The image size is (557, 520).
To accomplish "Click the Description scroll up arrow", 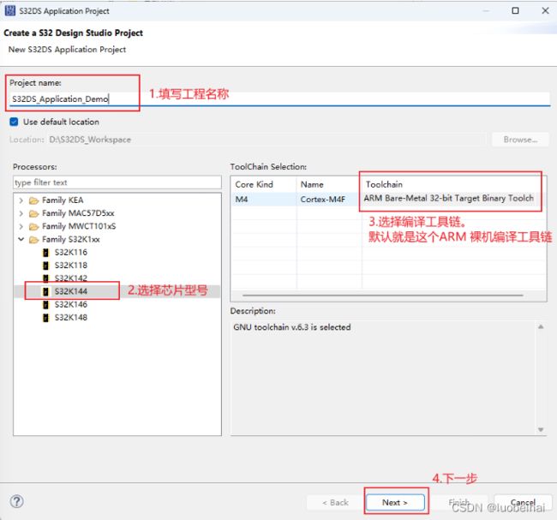I will pos(541,326).
